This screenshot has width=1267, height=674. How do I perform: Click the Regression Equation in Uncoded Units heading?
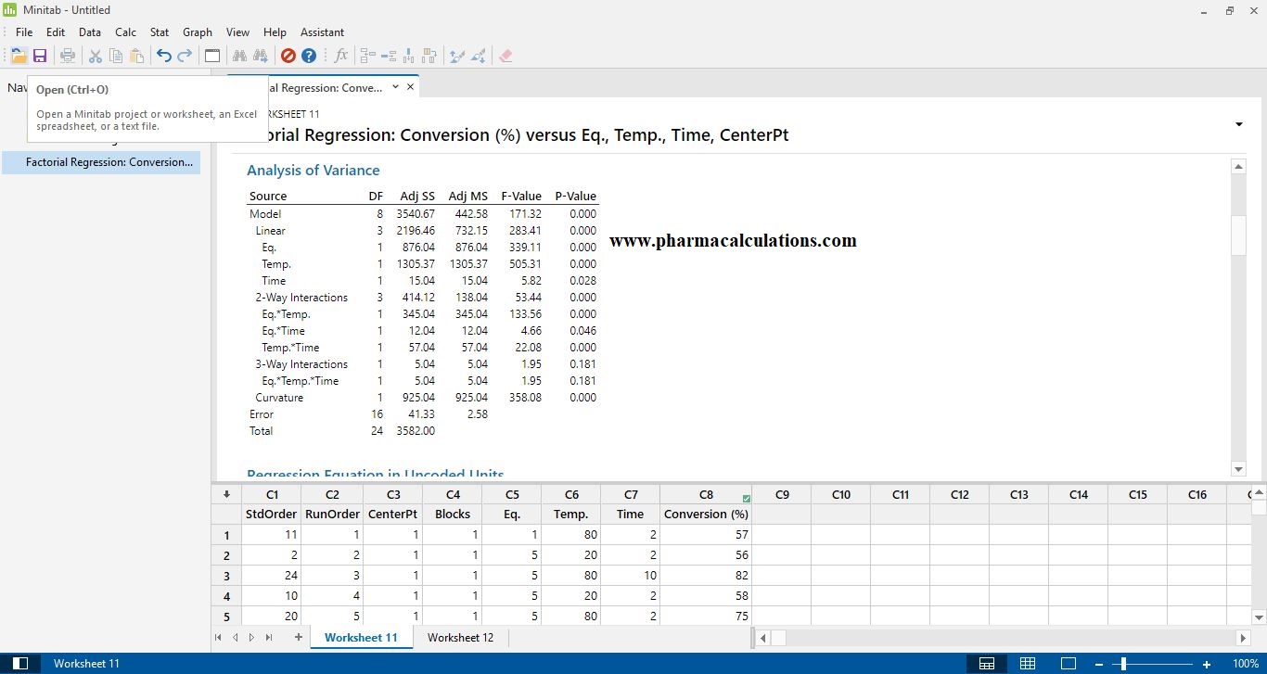tap(375, 475)
